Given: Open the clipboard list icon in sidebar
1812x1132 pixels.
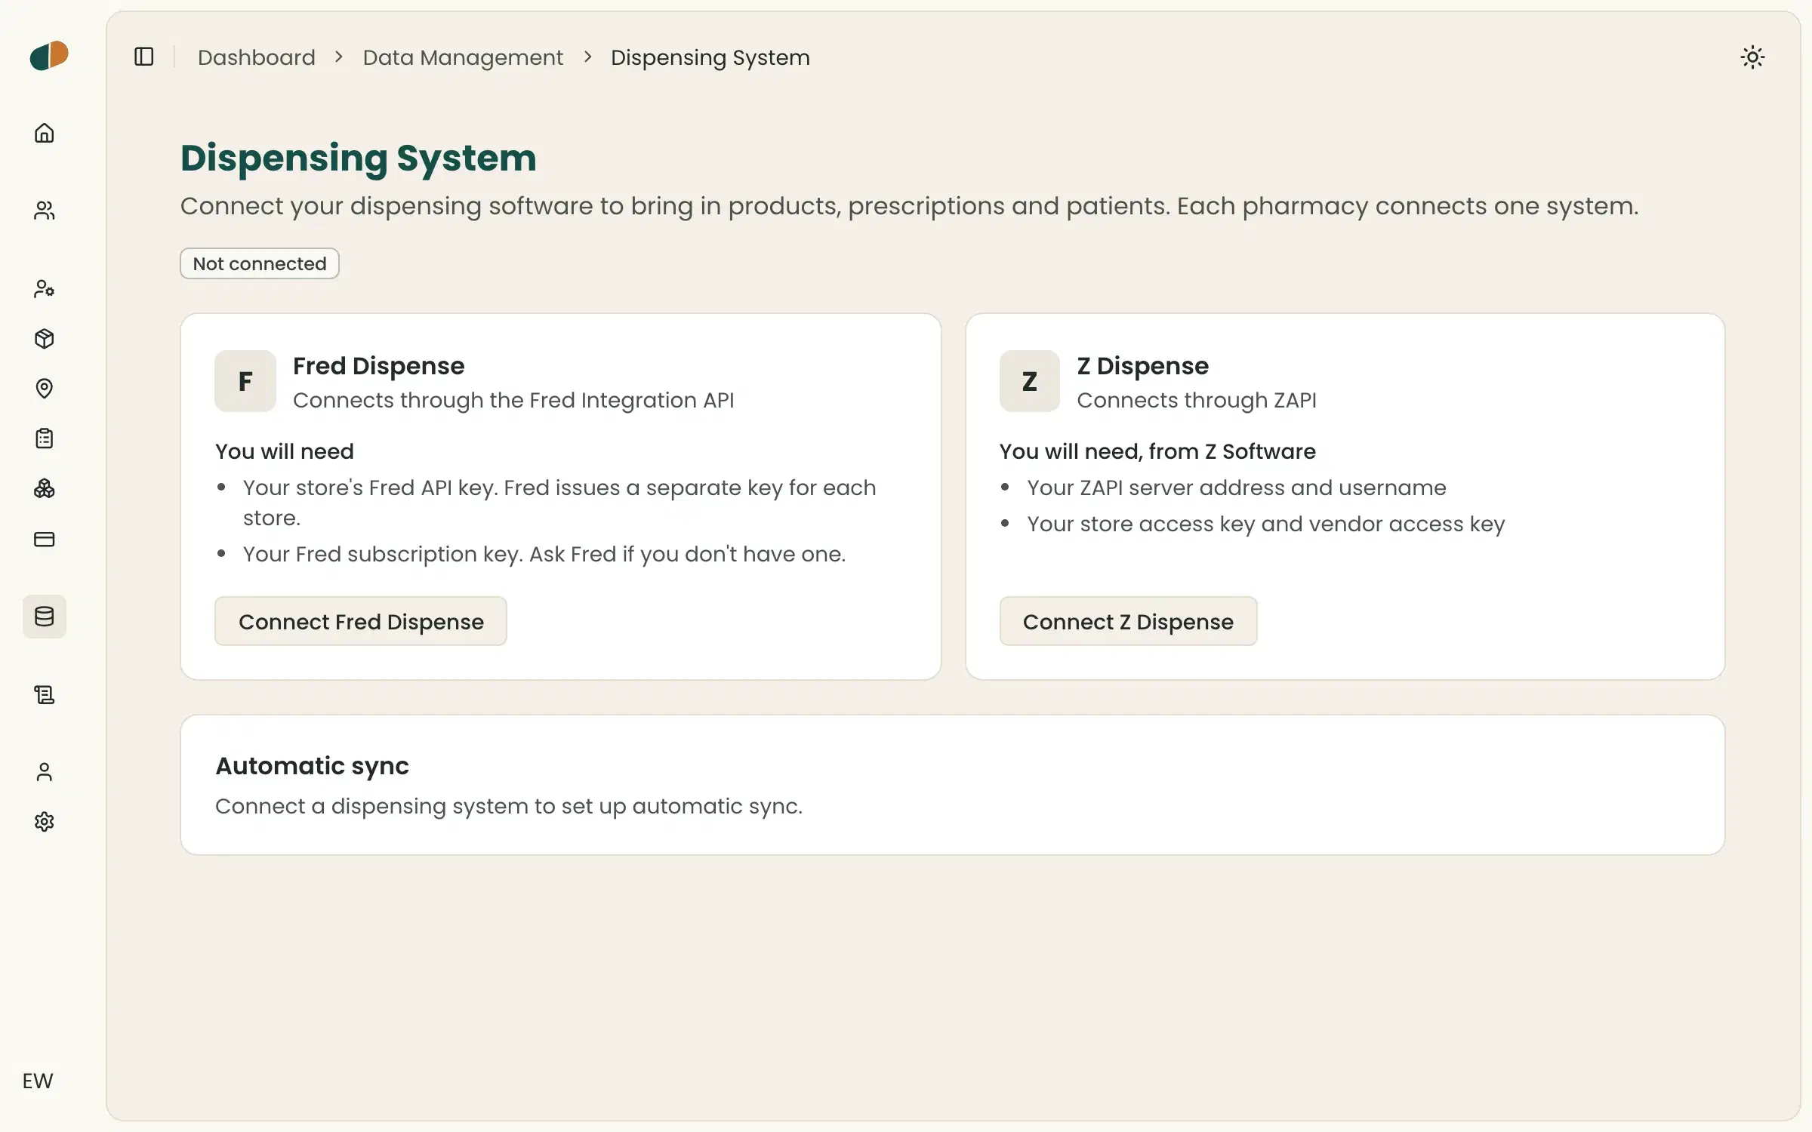Looking at the screenshot, I should pos(45,438).
